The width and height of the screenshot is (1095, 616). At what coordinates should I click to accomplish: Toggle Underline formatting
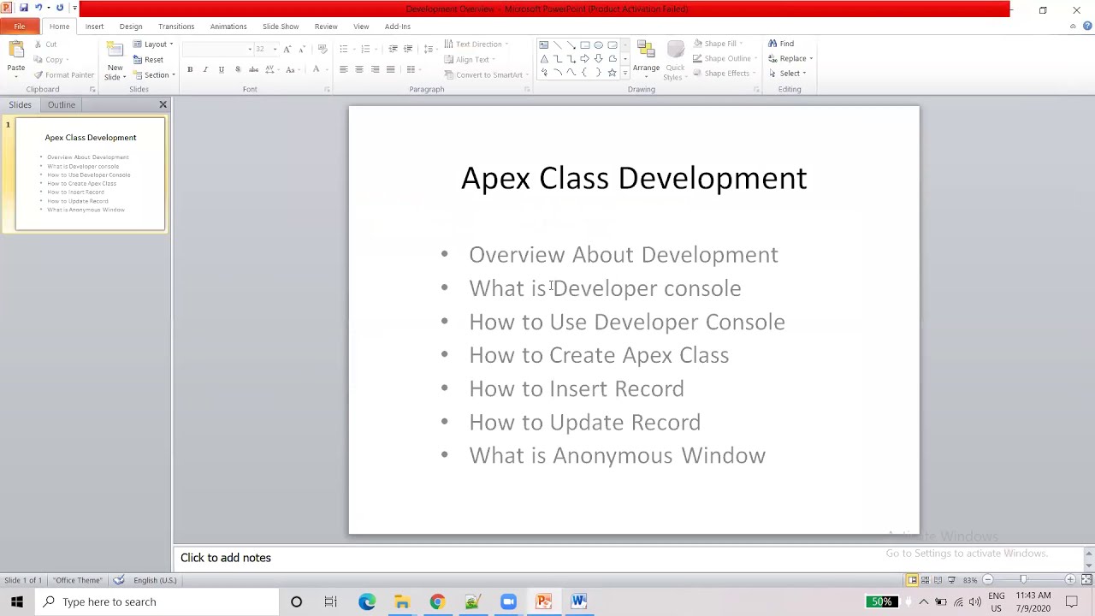click(221, 69)
